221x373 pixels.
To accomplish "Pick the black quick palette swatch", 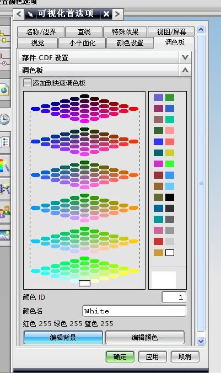I will pyautogui.click(x=170, y=197).
